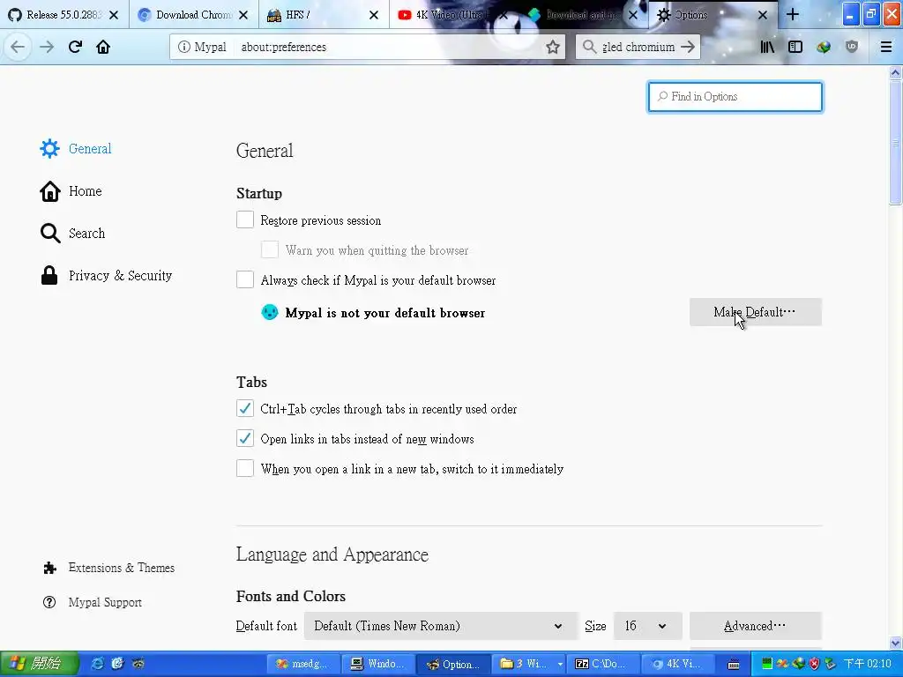Open the Home preferences category
This screenshot has width=903, height=677.
pyautogui.click(x=71, y=191)
